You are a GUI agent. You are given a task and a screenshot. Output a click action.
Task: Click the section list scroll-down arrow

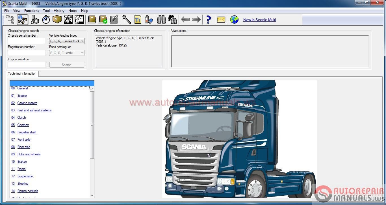92,195
